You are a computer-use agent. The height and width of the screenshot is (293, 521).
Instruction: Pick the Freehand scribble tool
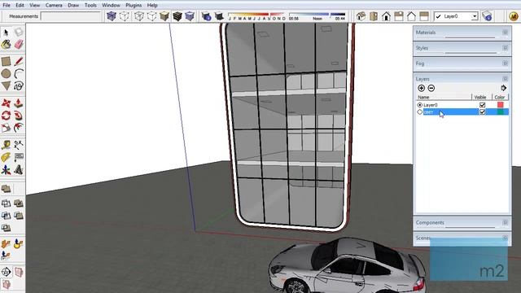19,86
